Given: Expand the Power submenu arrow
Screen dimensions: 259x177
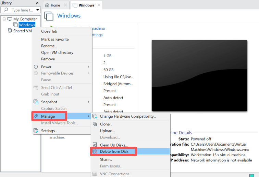Looking at the screenshot, I should click(x=88, y=67).
